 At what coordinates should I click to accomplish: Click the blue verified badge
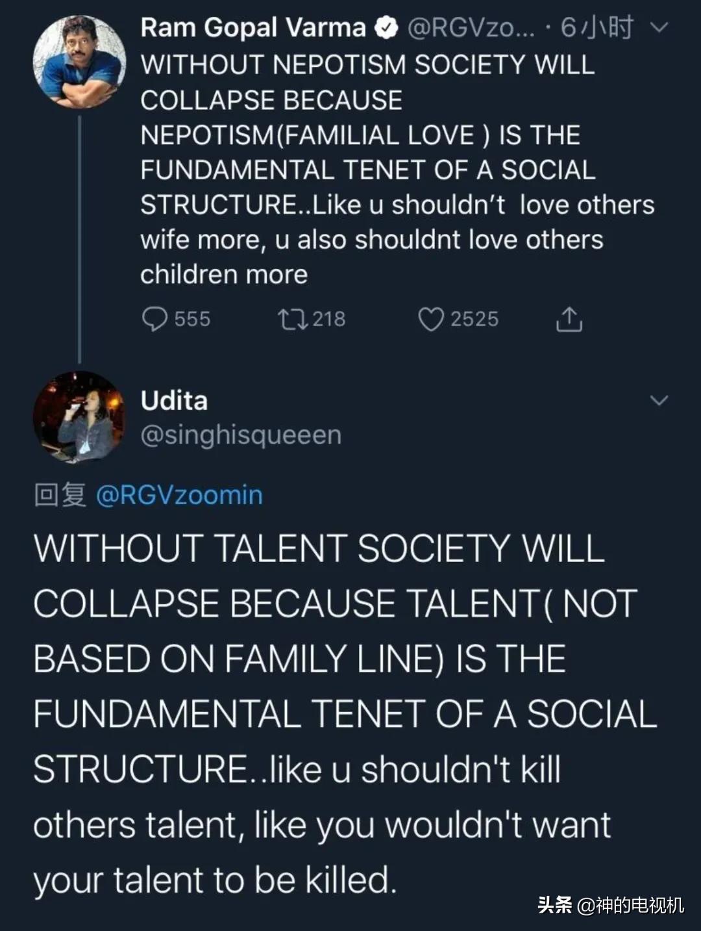coord(387,28)
